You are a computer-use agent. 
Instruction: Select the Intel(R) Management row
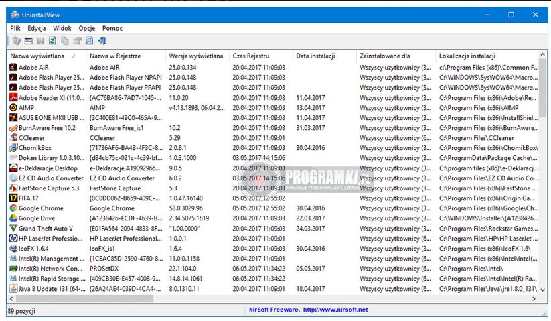click(x=273, y=259)
